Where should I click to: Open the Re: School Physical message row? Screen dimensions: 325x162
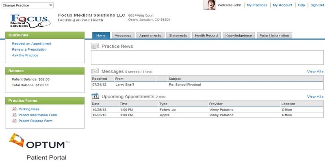[x=184, y=85]
